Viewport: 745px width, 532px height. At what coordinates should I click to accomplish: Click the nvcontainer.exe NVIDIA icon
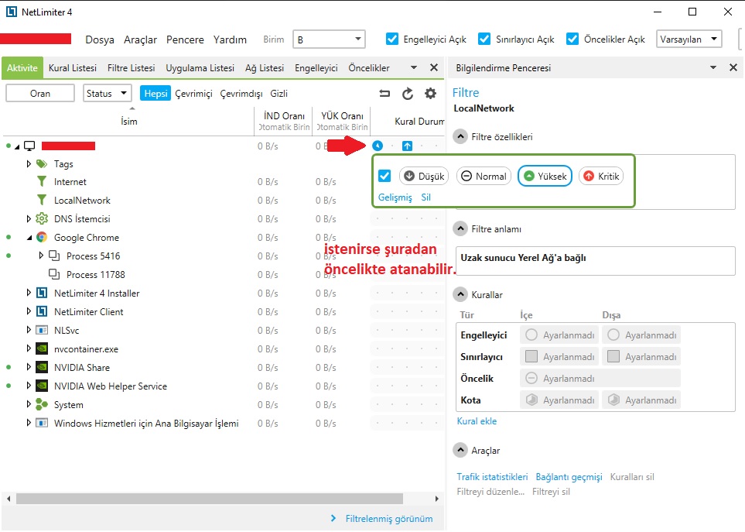coord(42,349)
